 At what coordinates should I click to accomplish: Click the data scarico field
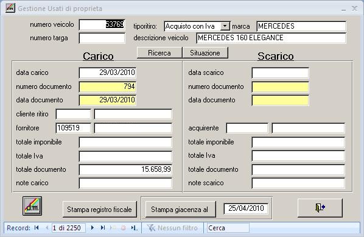point(281,73)
